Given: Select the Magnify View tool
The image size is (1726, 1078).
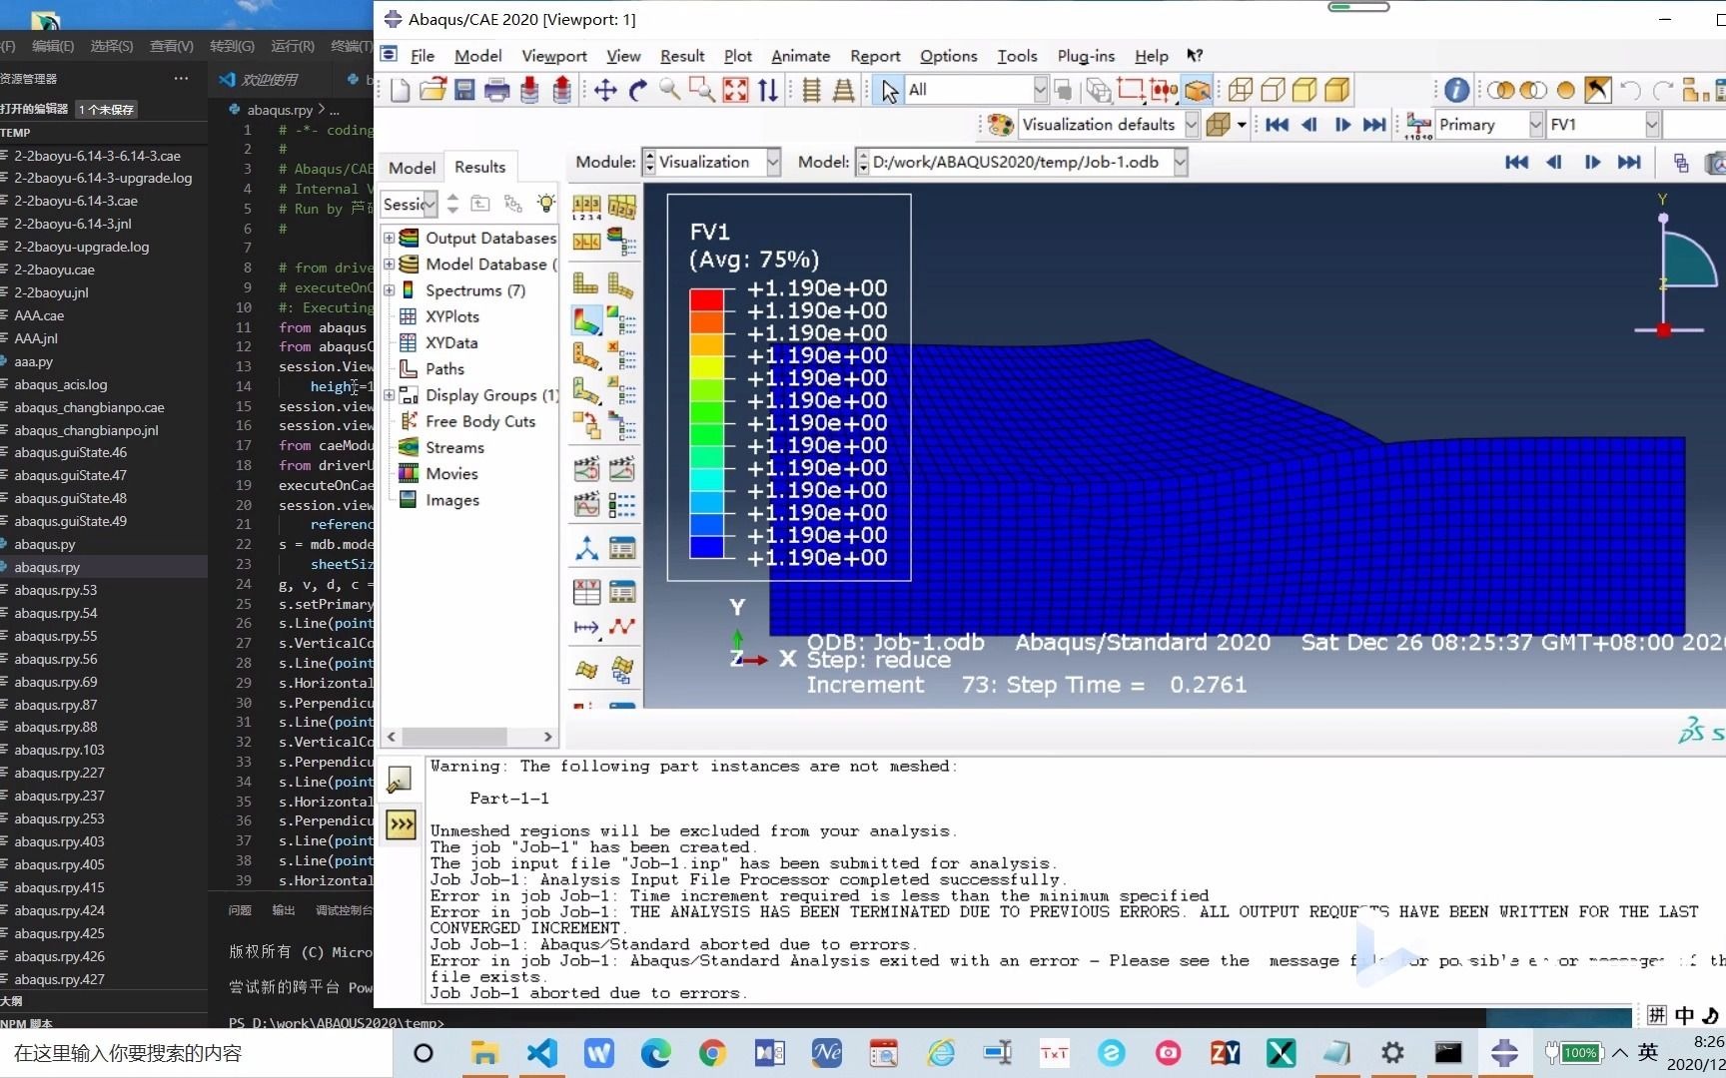Looking at the screenshot, I should click(x=670, y=91).
